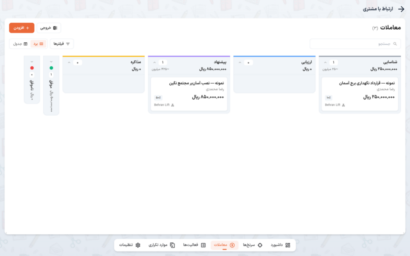Click the green dot on موفق column

click(51, 68)
